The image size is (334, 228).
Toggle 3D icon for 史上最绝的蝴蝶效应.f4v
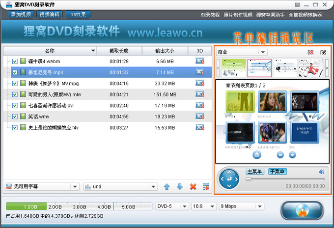point(200,127)
